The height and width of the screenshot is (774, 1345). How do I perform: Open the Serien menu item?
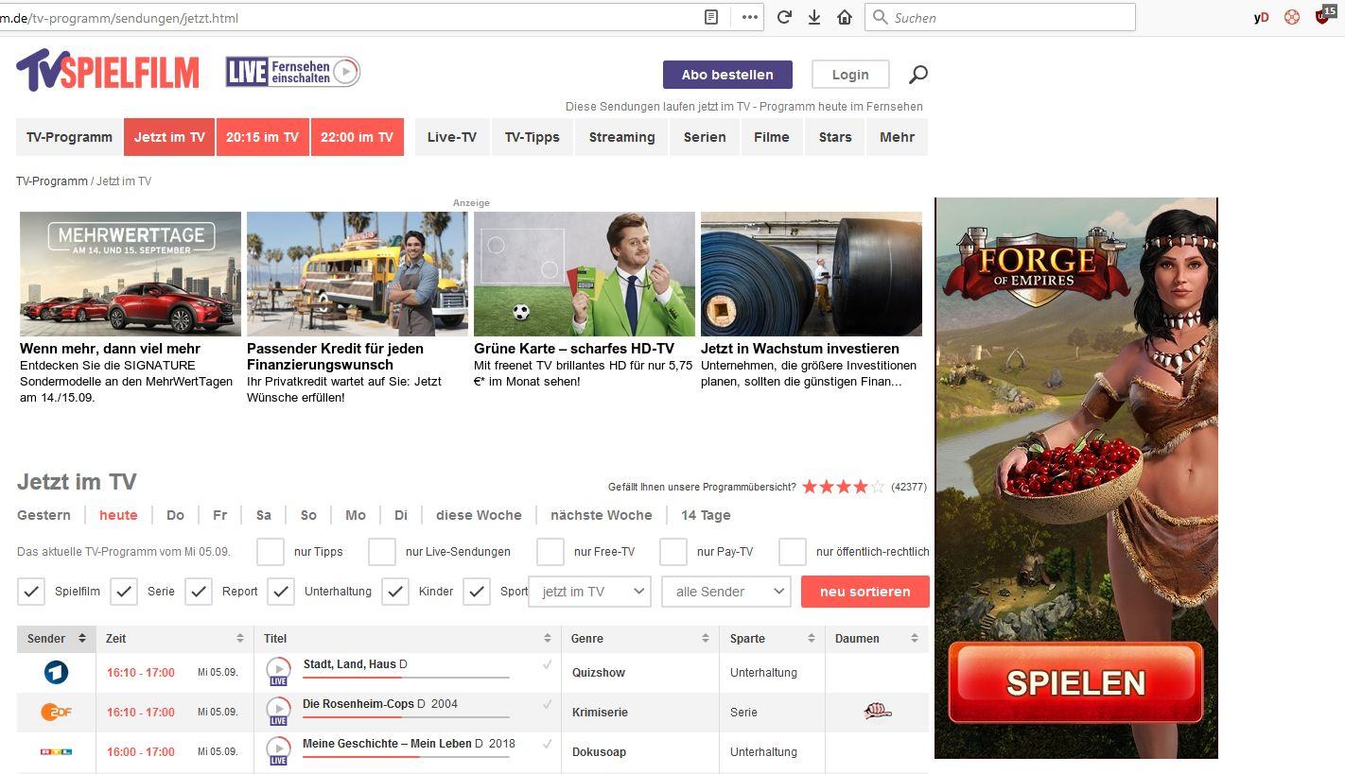(705, 137)
